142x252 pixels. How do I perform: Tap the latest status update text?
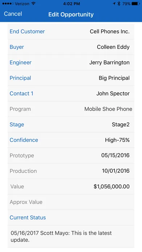pyautogui.click(x=61, y=236)
